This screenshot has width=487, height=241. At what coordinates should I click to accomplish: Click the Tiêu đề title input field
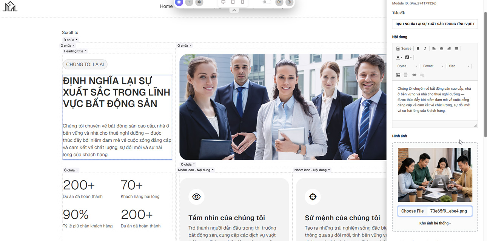tap(435, 24)
